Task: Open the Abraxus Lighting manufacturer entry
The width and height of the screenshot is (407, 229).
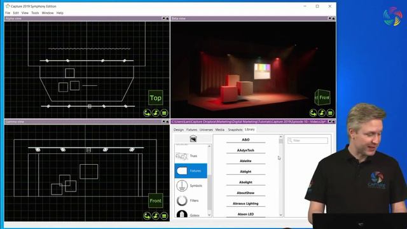Action: (x=245, y=204)
